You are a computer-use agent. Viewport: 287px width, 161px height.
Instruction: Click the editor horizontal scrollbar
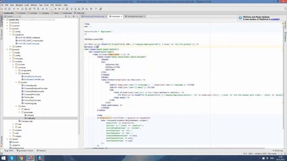[x=175, y=148]
